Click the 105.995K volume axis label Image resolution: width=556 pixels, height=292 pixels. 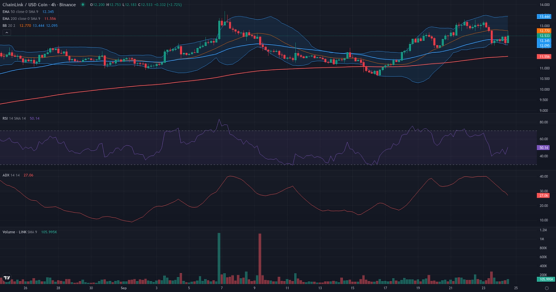click(x=545, y=279)
